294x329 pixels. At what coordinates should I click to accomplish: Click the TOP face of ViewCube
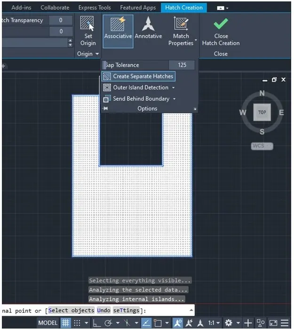262,112
